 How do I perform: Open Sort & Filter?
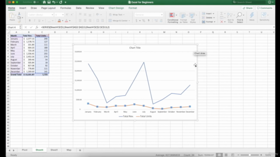coord(231,18)
